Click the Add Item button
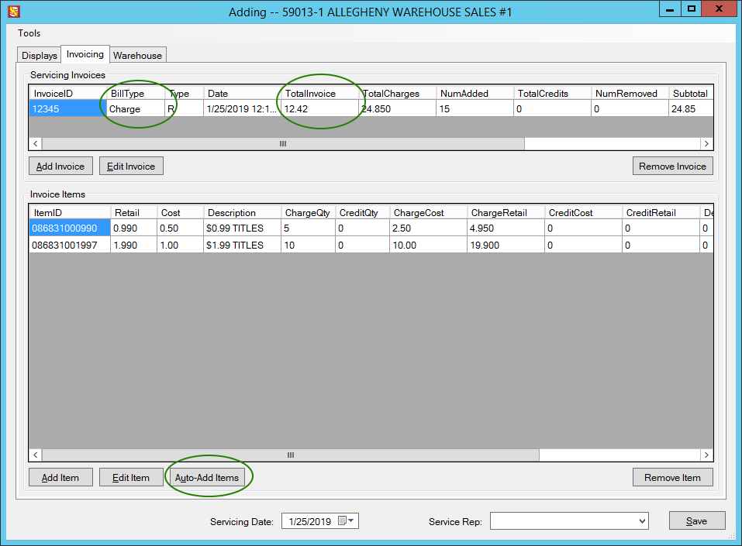The height and width of the screenshot is (546, 742). (60, 477)
